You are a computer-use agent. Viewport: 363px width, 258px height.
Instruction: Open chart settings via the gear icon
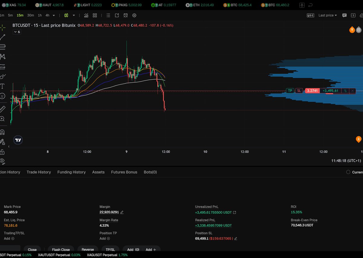pos(134,15)
